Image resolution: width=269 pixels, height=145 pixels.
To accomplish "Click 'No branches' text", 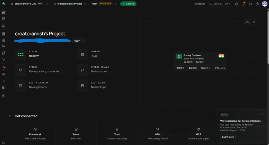I will click(99, 72).
